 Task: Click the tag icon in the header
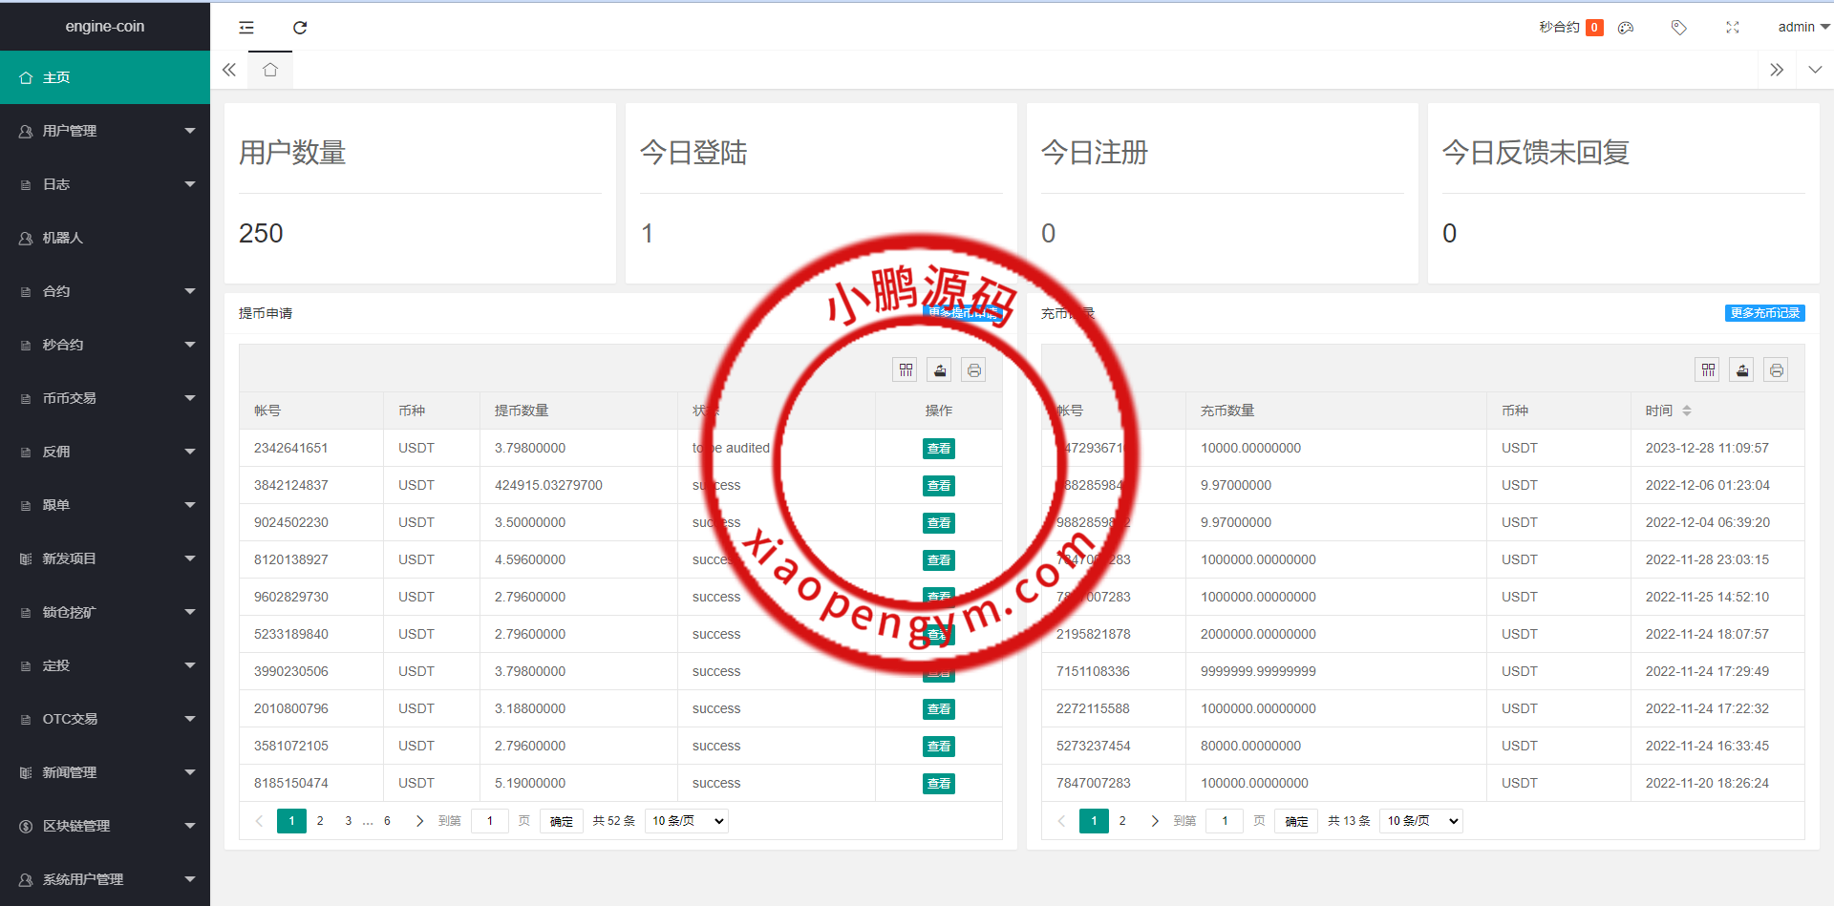(1678, 28)
